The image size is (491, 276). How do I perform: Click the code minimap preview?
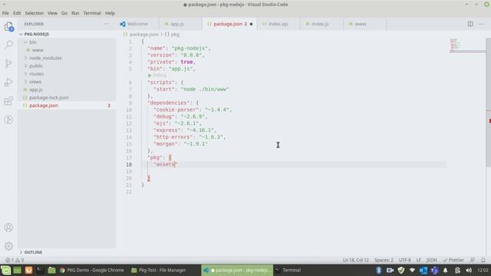(467, 45)
